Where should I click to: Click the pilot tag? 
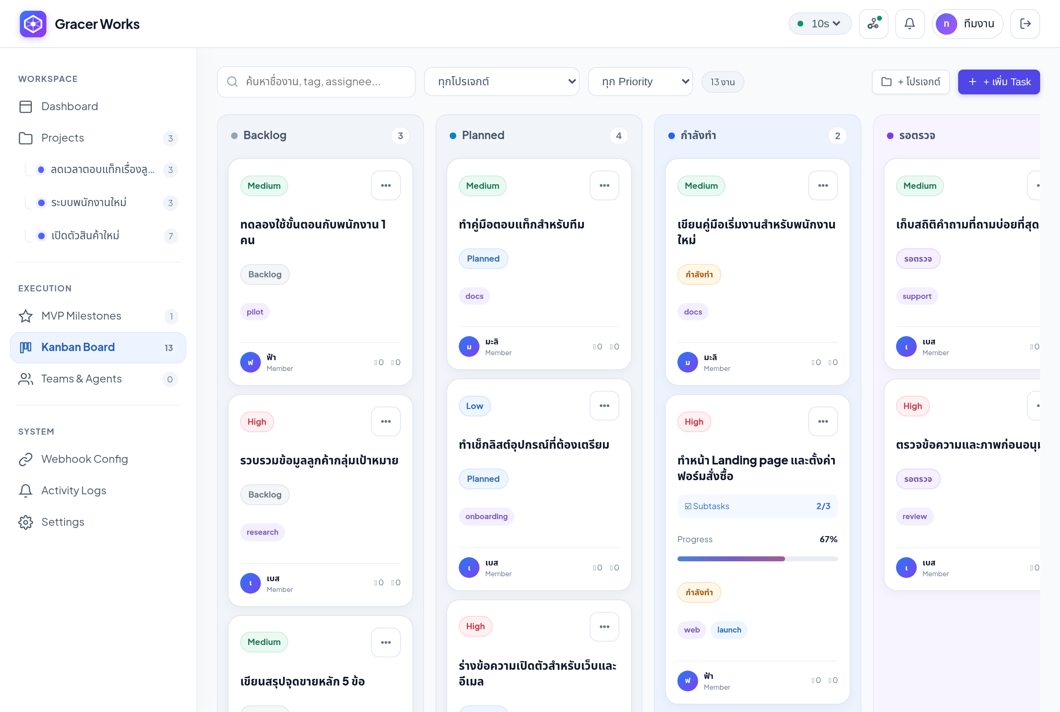[255, 312]
